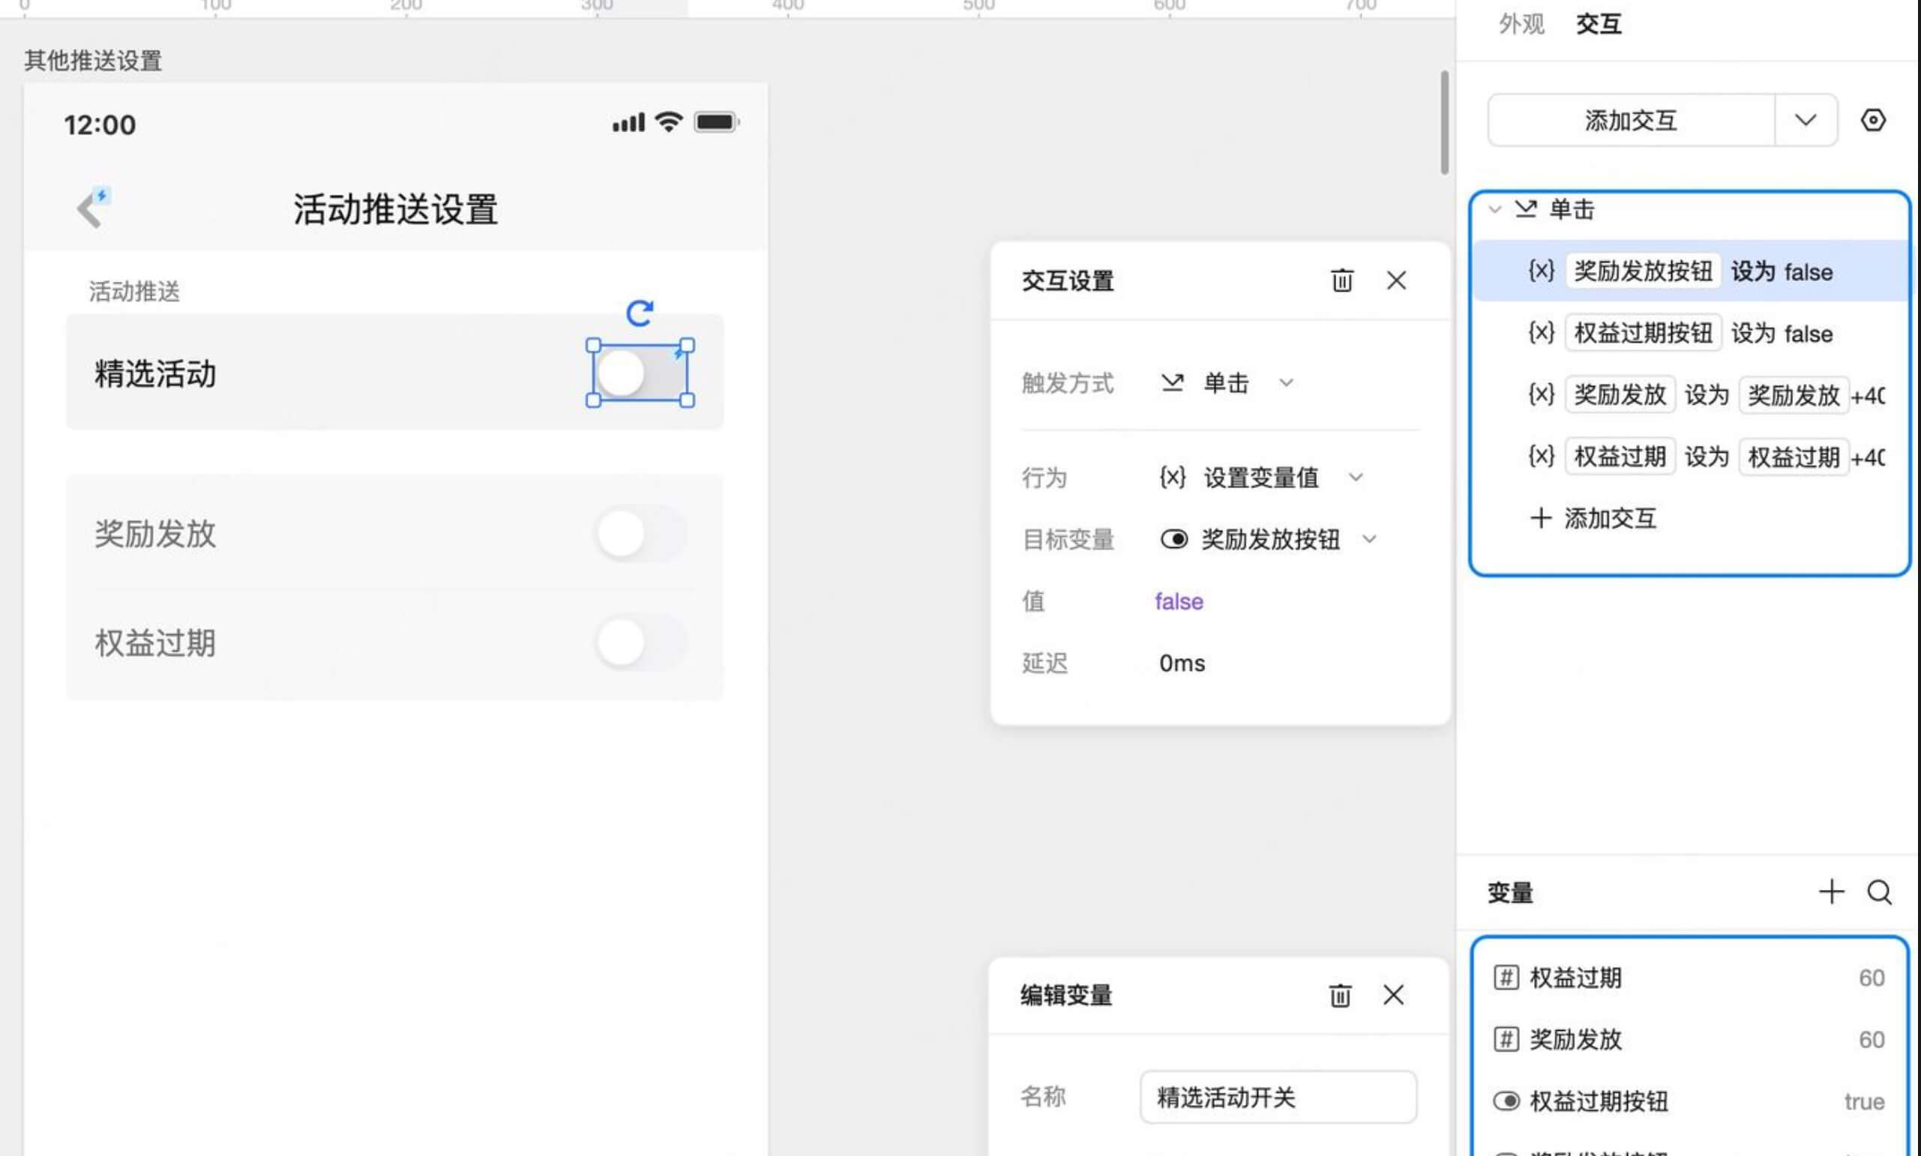Screen dimensions: 1921x1156
Task: Collapse the 单击 interaction group
Action: (x=1494, y=210)
